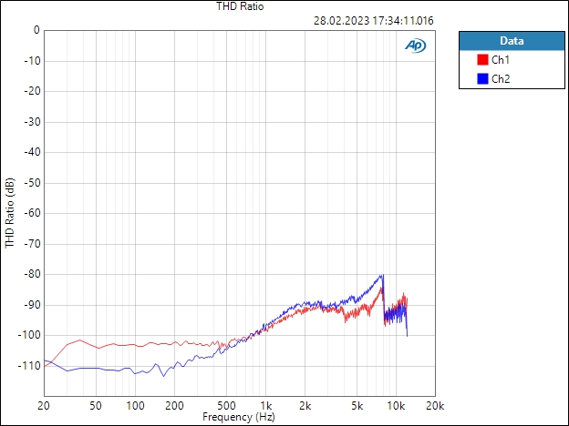Click the 1k frequency tick label
Image resolution: width=569 pixels, height=426 pixels.
point(265,406)
